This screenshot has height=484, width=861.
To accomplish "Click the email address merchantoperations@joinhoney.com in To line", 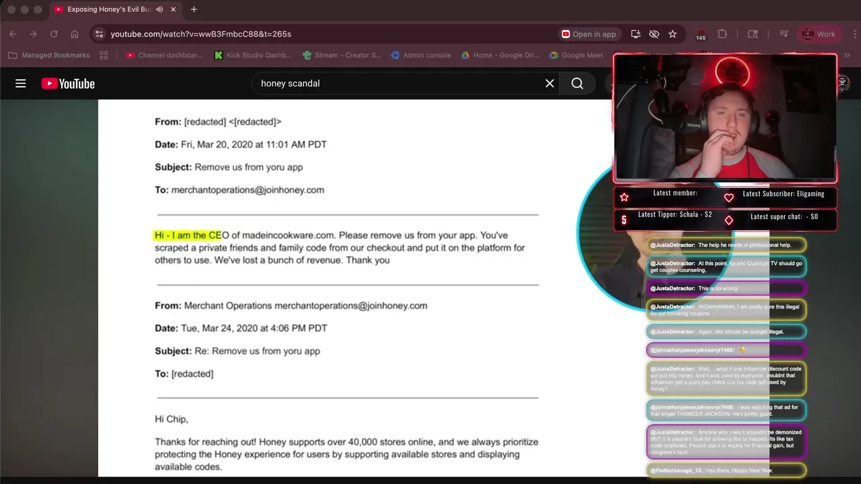I will pyautogui.click(x=248, y=190).
